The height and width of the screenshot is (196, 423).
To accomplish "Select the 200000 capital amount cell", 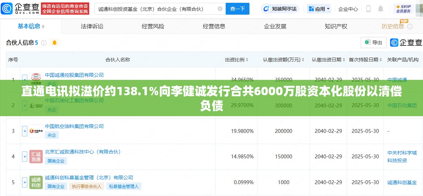I will pyautogui.click(x=283, y=131).
